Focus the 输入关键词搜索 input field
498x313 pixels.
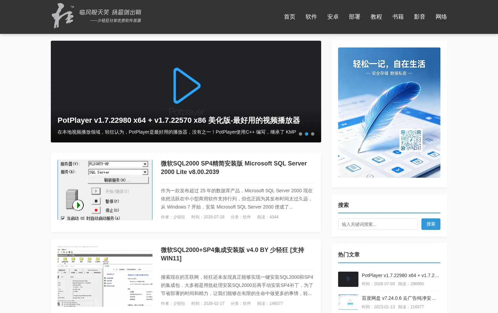378,224
